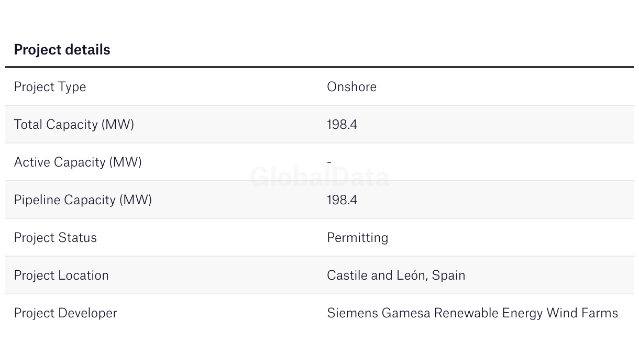639x353 pixels.
Task: Select the Project Status label
Action: [x=55, y=238]
